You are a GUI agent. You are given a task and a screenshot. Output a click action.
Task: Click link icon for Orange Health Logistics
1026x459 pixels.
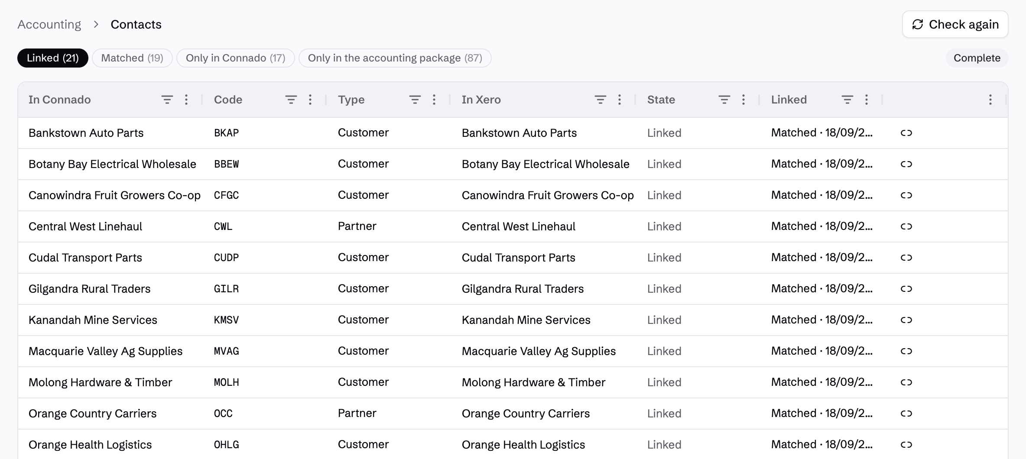[x=906, y=445]
